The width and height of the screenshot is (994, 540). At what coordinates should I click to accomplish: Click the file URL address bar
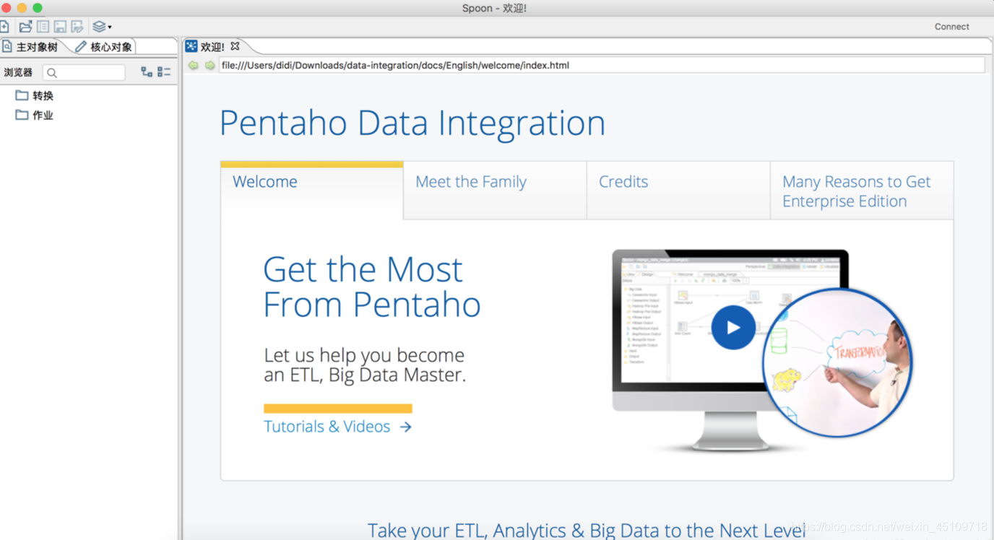click(602, 65)
